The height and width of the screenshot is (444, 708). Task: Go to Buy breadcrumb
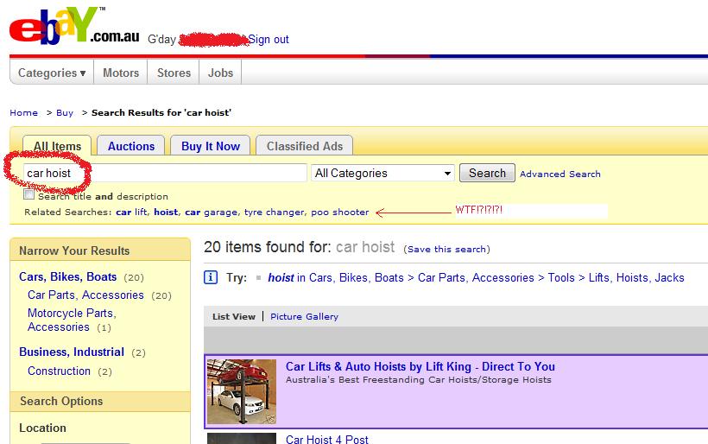65,113
